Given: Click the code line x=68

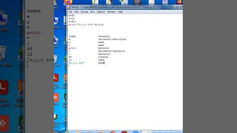Looking at the screenshot, I should pyautogui.click(x=71, y=16).
